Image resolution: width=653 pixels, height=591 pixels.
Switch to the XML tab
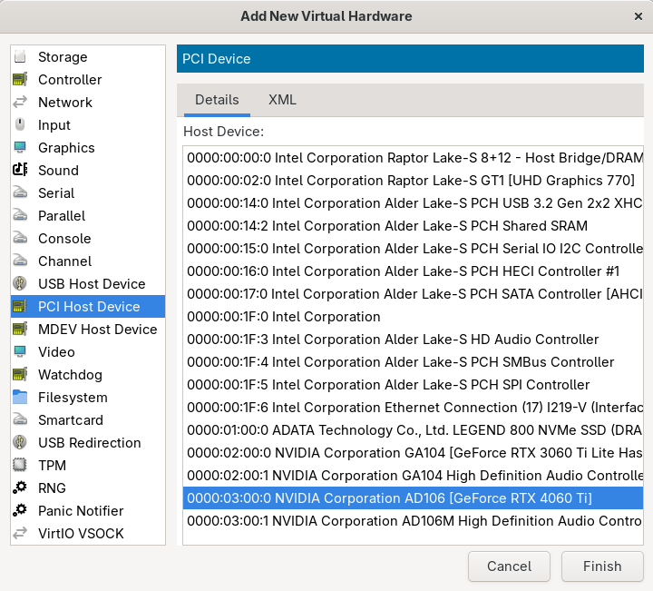[x=282, y=100]
